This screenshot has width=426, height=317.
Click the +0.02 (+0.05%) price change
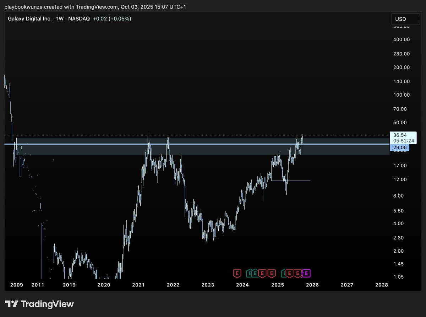112,18
